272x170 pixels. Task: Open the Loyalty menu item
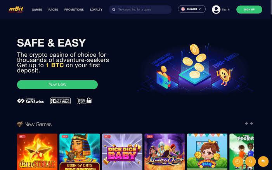pyautogui.click(x=96, y=10)
